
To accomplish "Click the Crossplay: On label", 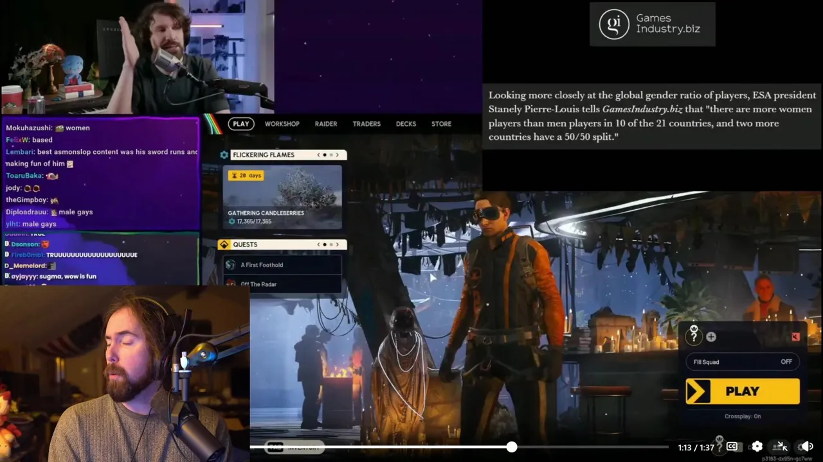I will (743, 416).
